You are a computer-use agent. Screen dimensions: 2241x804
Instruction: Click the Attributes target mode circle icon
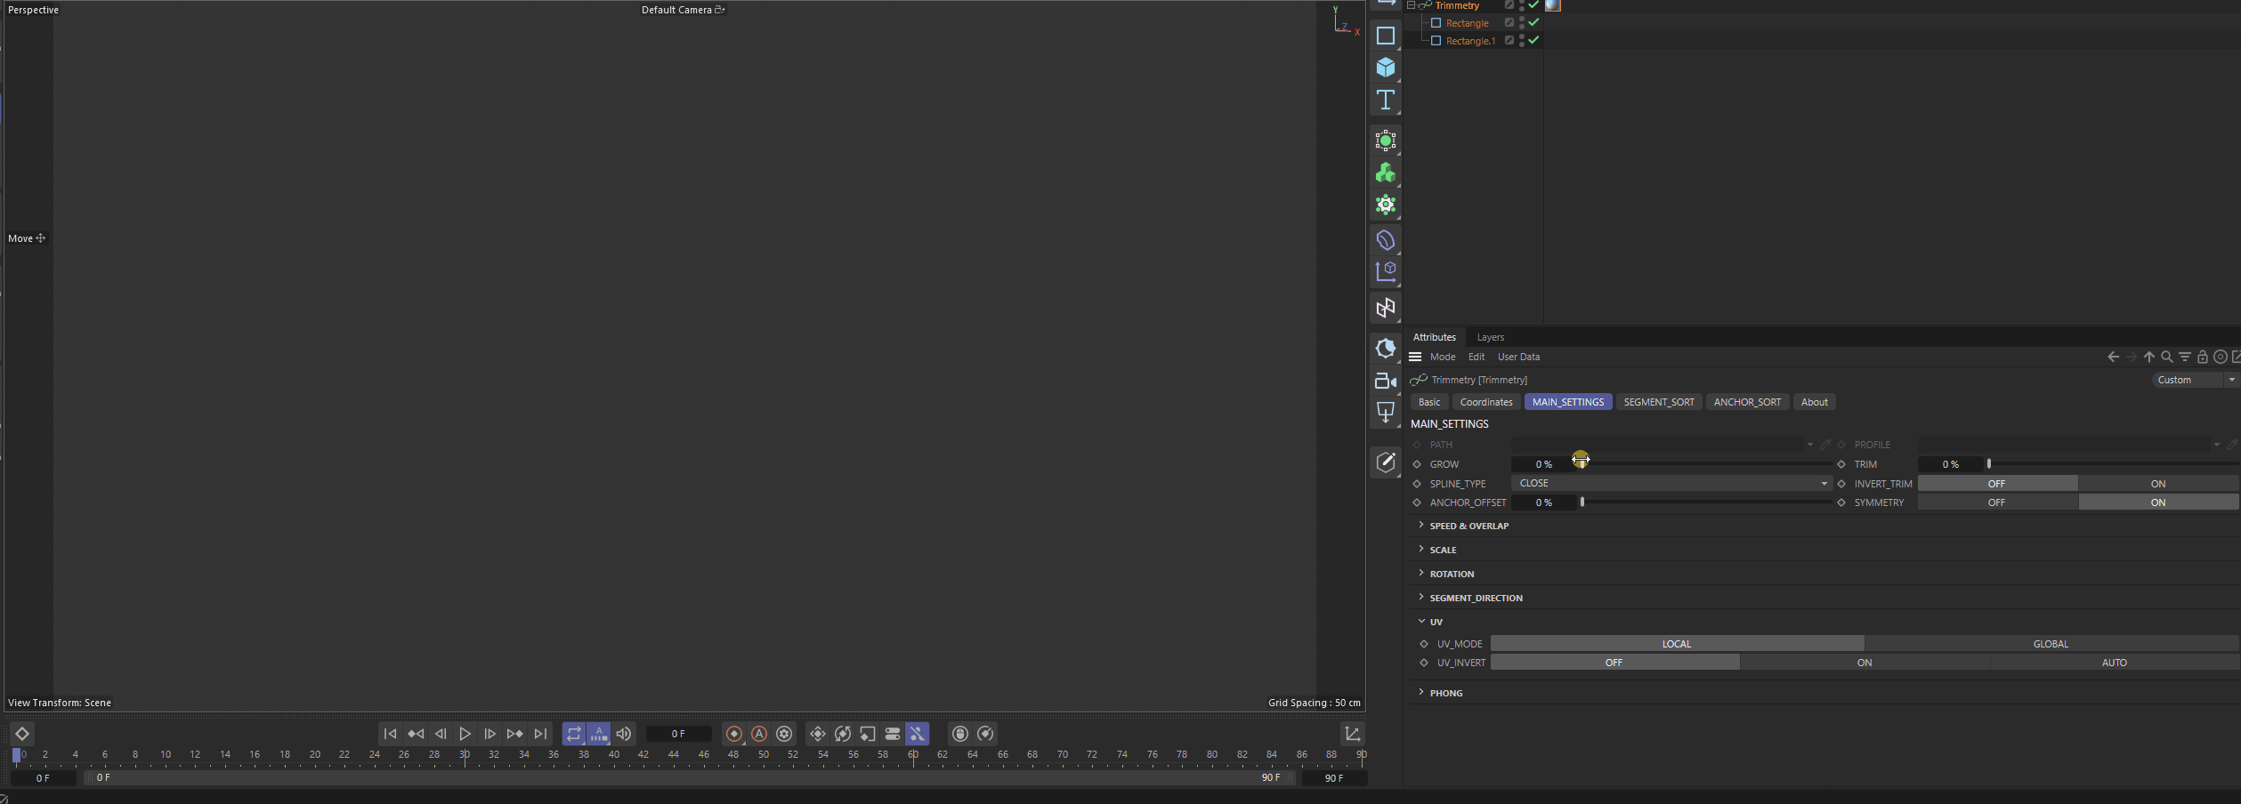2221,357
